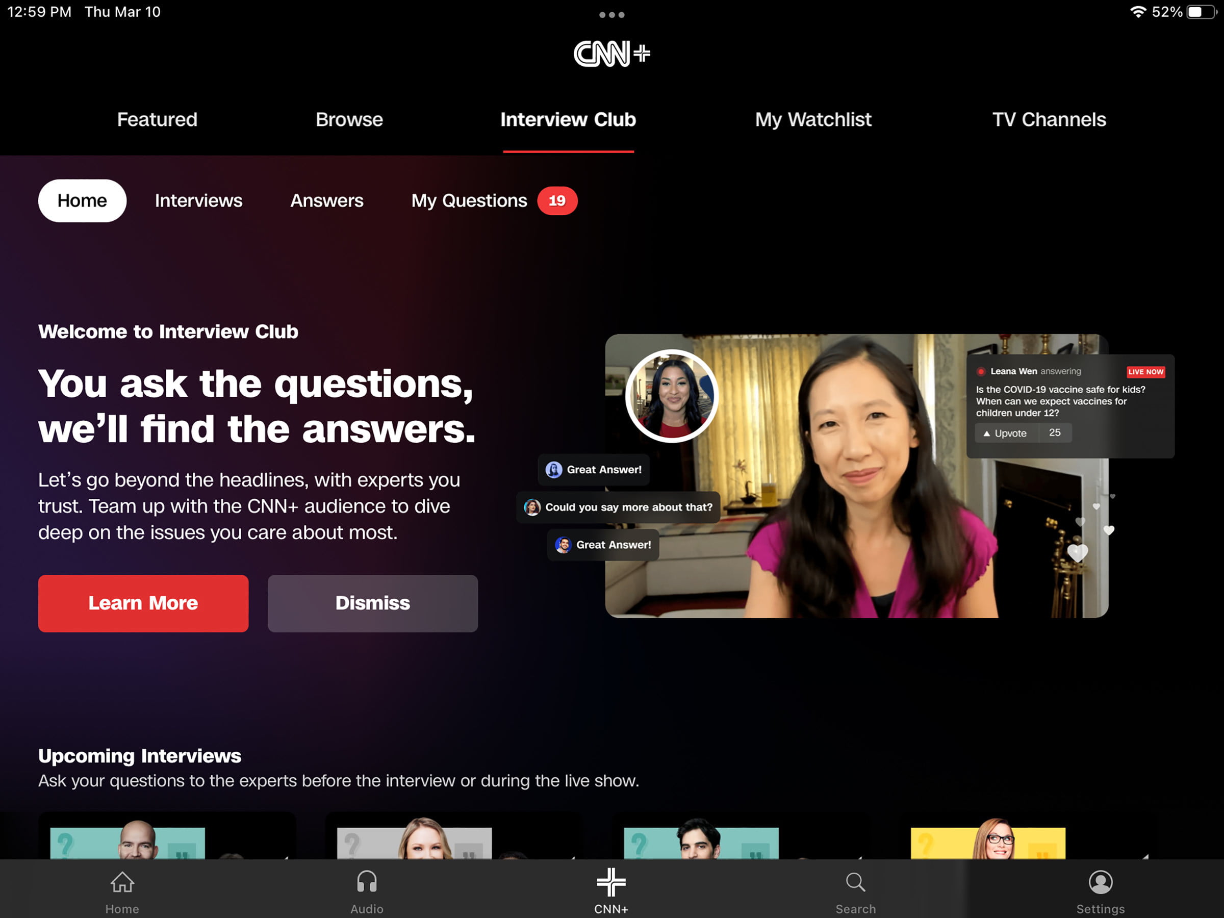Tap the red 19 notification badge
Screen dimensions: 1224x918
557,200
